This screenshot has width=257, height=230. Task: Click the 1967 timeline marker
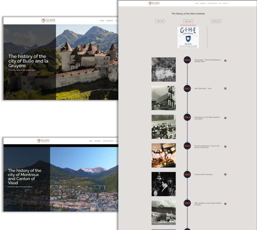[x=187, y=203]
